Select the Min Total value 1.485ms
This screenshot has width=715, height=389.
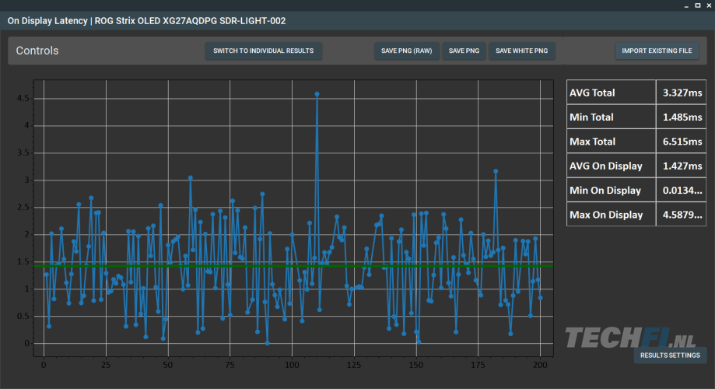682,117
